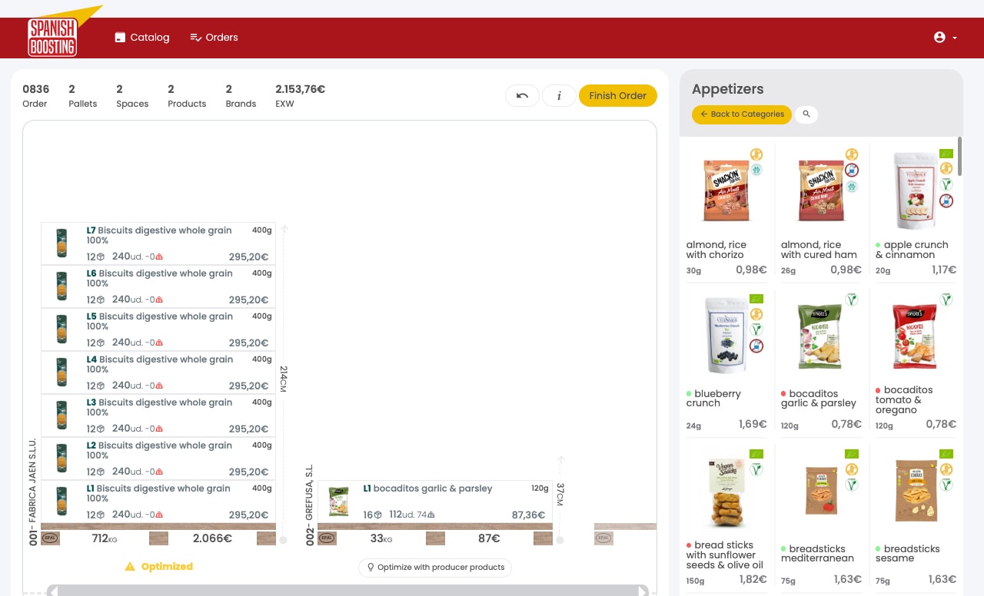Click the L1 bocaditos garlic & parsley layer
984x596 pixels.
[434, 502]
